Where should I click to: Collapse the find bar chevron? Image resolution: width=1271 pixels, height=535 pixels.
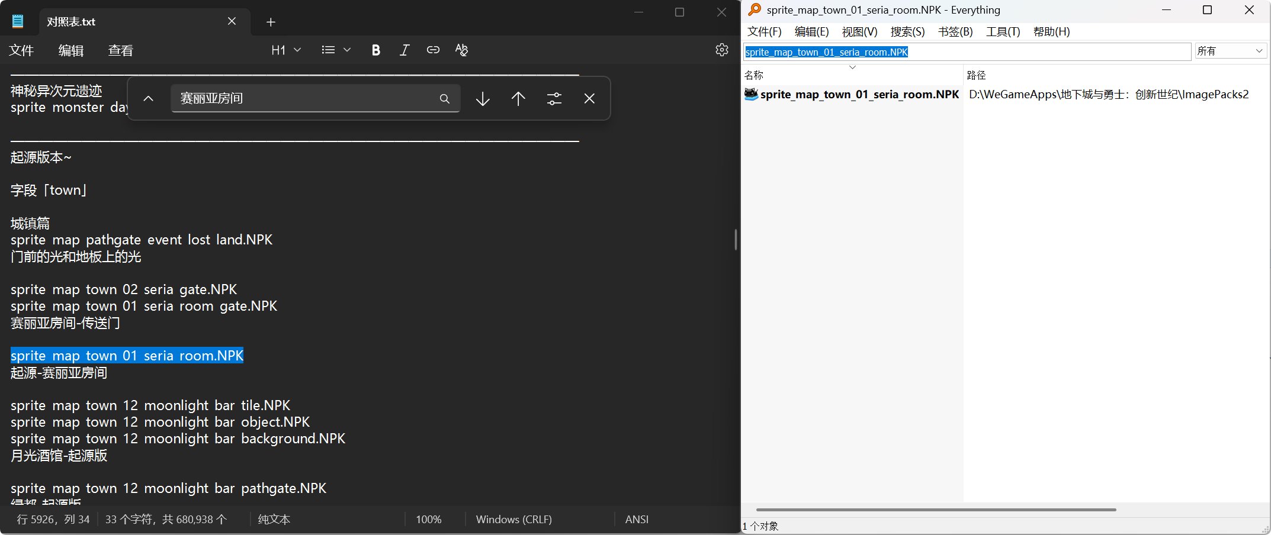coord(149,99)
